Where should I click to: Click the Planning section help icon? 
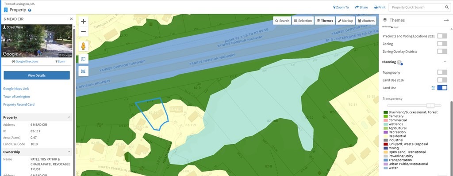coord(399,62)
